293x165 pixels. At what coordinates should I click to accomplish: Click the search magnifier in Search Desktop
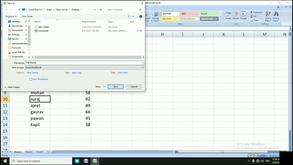140,10
